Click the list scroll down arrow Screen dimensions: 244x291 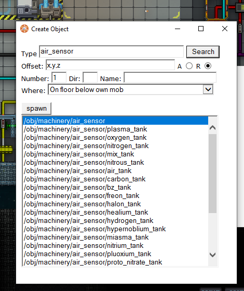pyautogui.click(x=212, y=255)
